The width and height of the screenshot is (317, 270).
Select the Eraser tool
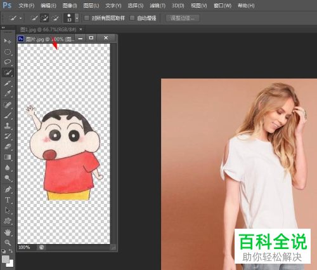8,147
